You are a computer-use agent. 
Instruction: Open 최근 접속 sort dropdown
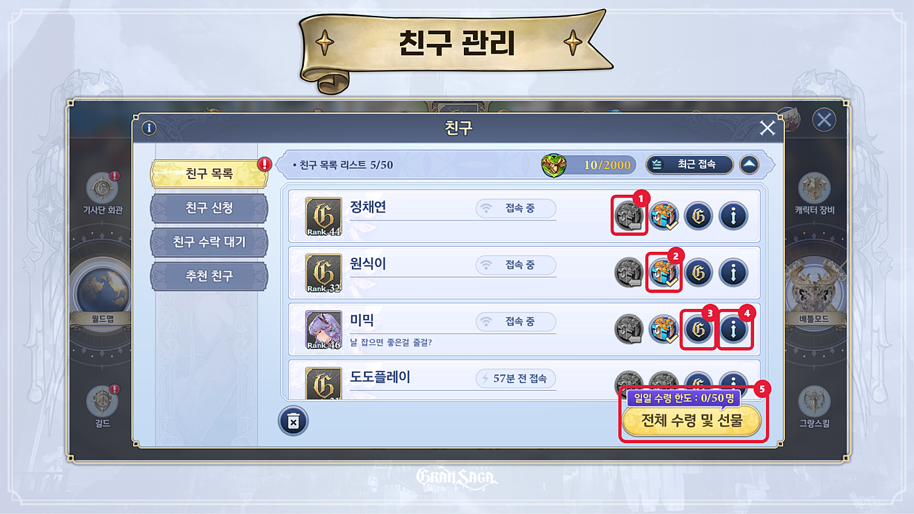[689, 164]
